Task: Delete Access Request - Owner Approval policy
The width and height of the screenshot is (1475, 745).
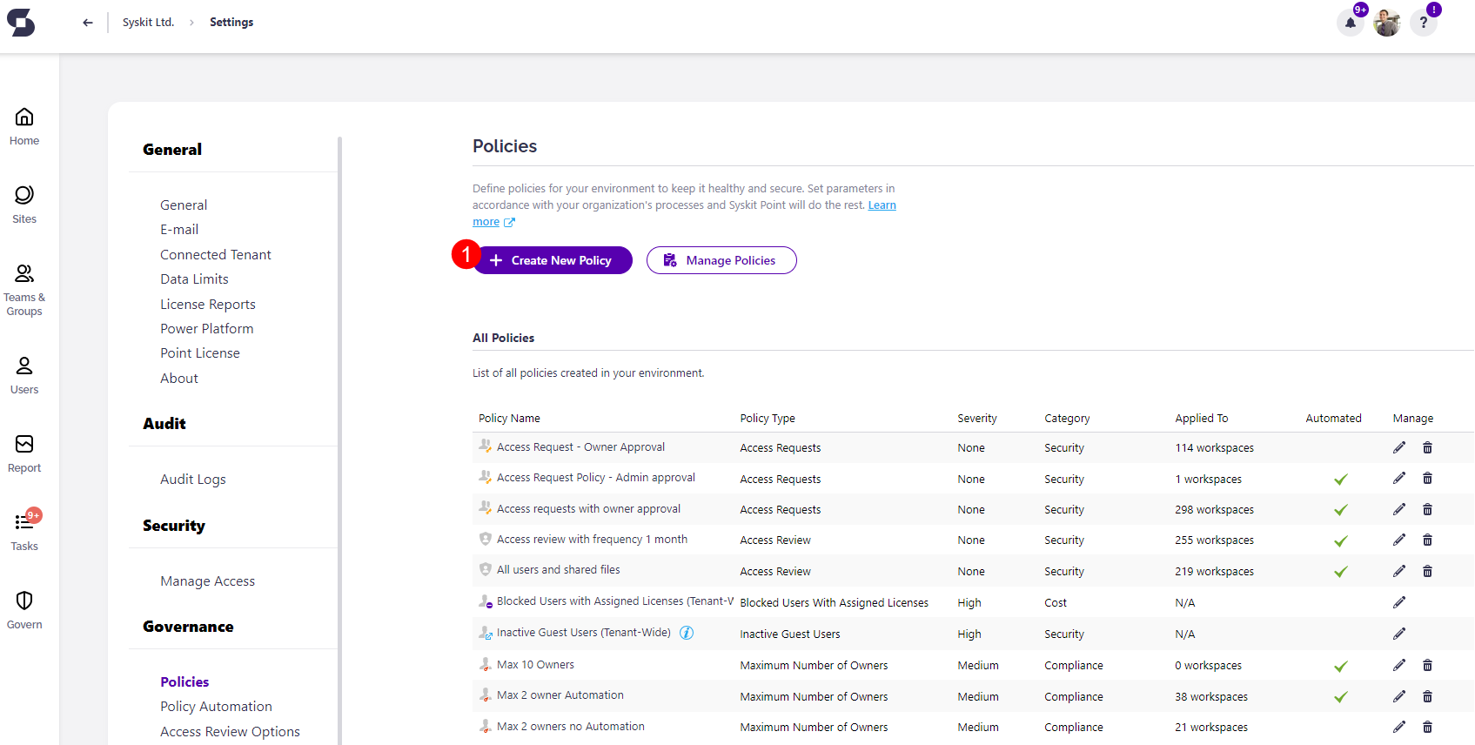Action: pyautogui.click(x=1427, y=447)
